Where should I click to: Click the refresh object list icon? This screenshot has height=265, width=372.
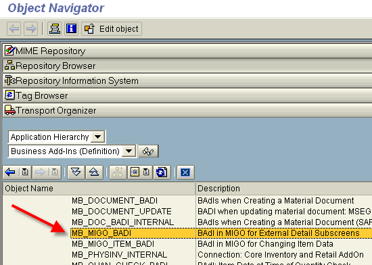[x=162, y=172]
